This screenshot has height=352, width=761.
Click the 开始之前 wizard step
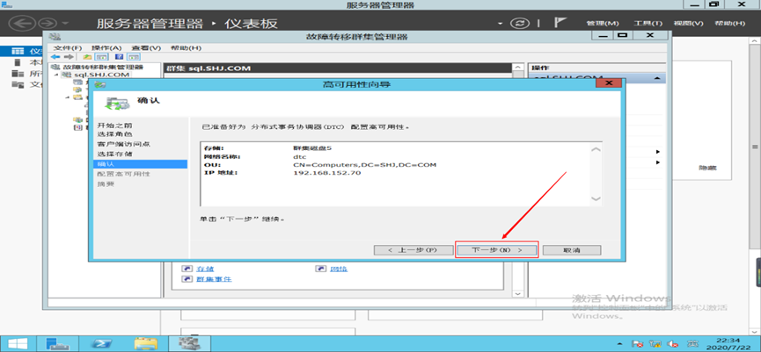tap(114, 126)
